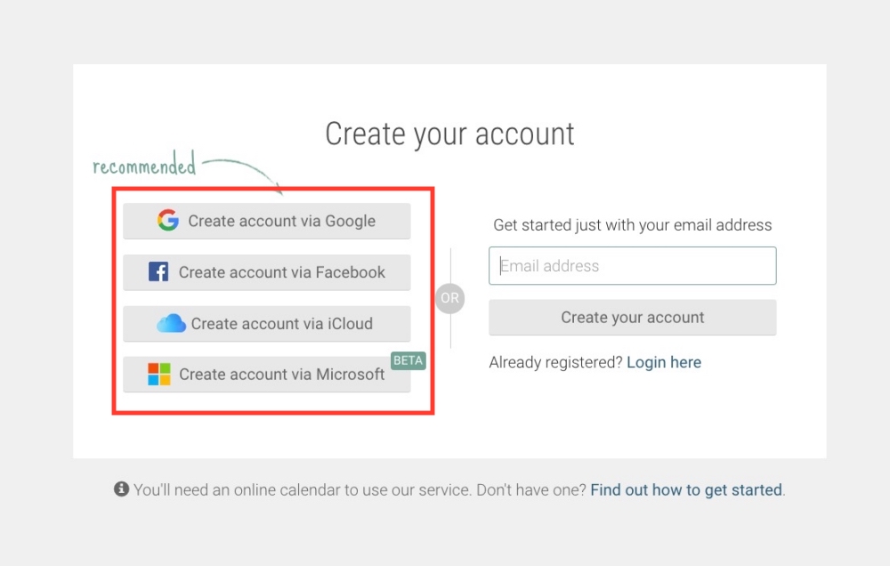Click the info circle icon in footer

point(122,489)
